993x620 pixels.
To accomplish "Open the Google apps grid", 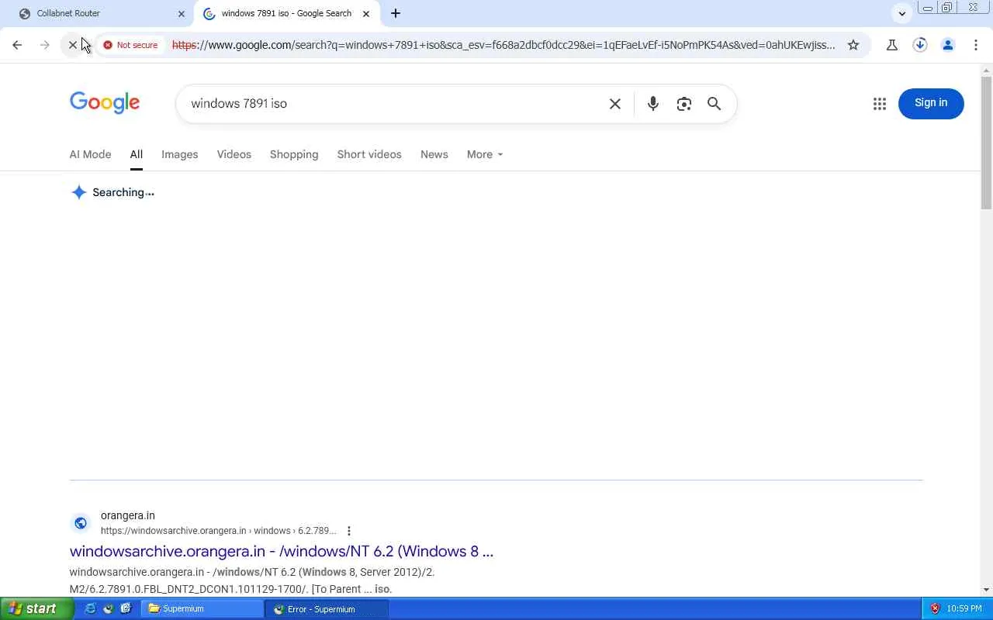I will click(880, 104).
